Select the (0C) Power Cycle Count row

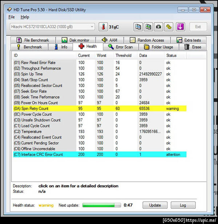pos(100,114)
